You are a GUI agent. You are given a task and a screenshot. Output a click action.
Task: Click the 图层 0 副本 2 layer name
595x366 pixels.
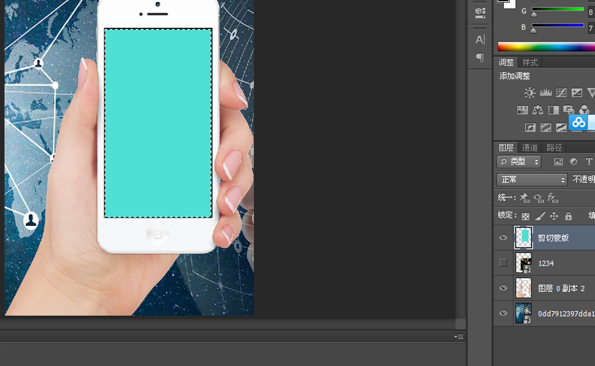coord(561,288)
